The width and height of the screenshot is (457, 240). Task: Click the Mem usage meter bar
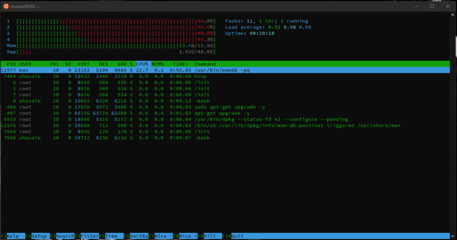[x=116, y=46]
